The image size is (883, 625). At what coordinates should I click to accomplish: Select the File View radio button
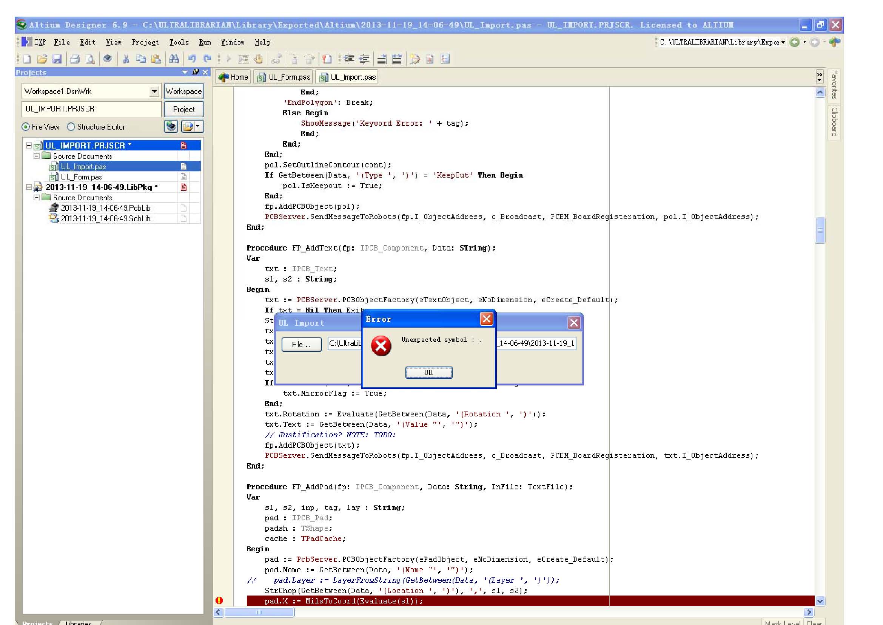[26, 127]
